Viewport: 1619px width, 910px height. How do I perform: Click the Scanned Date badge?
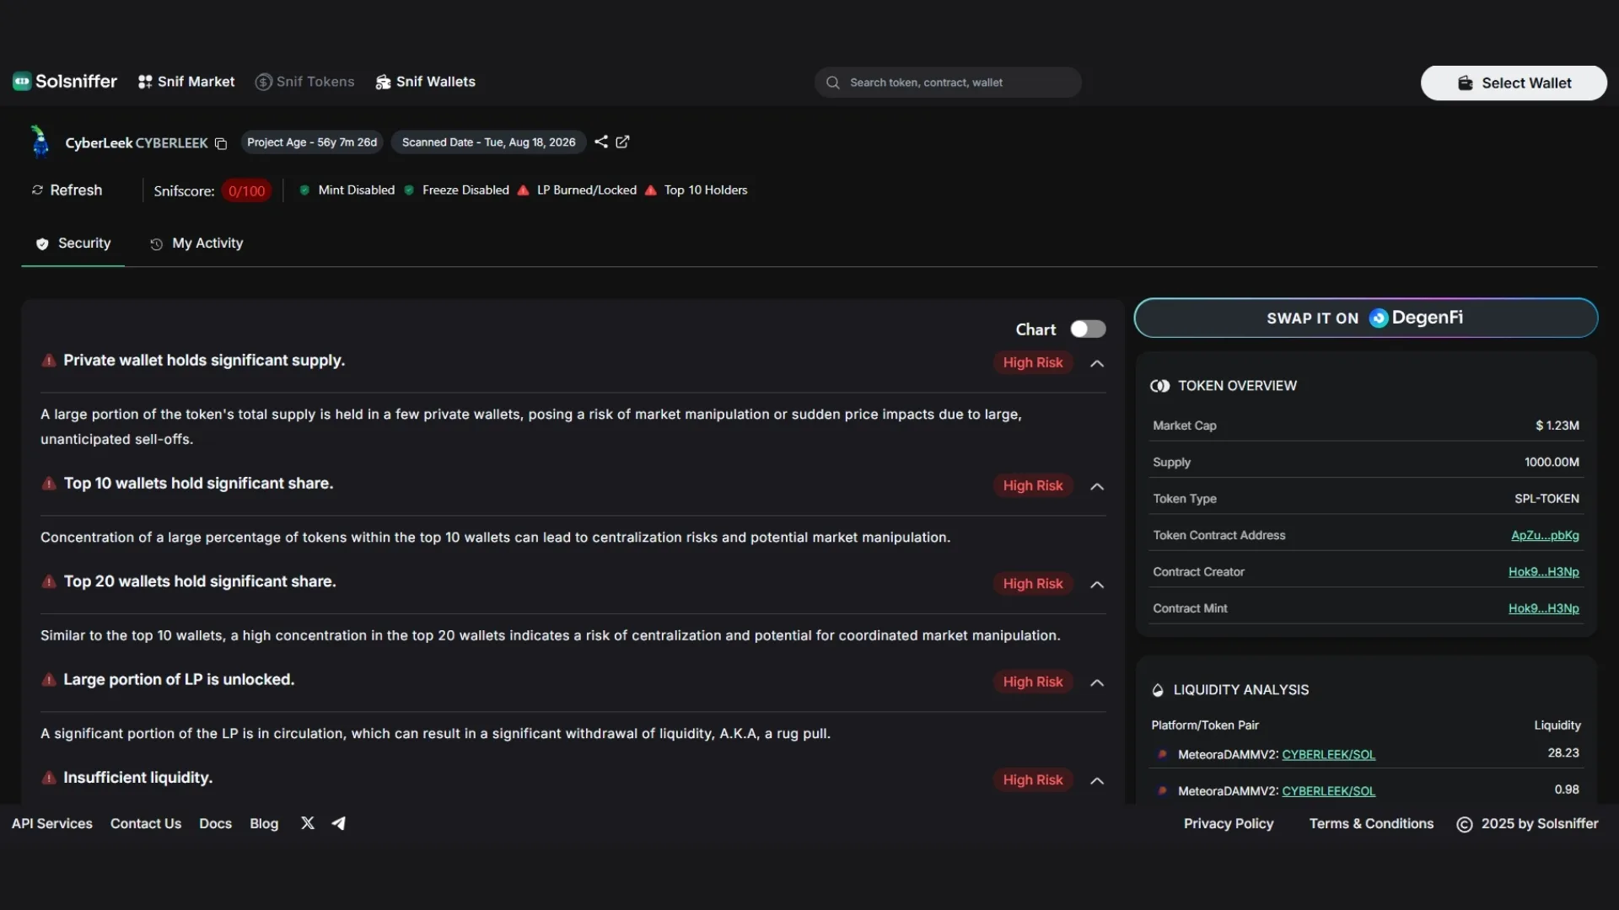point(489,142)
